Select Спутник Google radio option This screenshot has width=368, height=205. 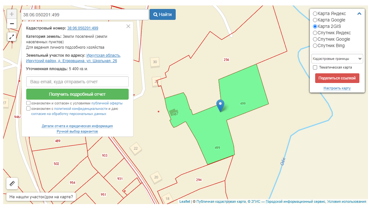tap(315, 39)
